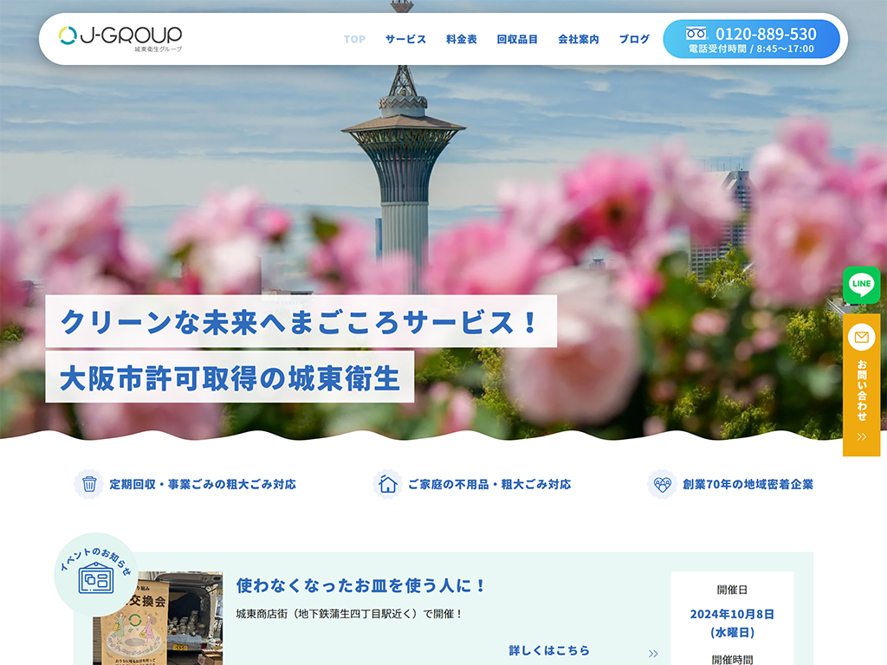Click the J-GROUP logo icon
Image resolution: width=887 pixels, height=665 pixels.
pyautogui.click(x=66, y=35)
